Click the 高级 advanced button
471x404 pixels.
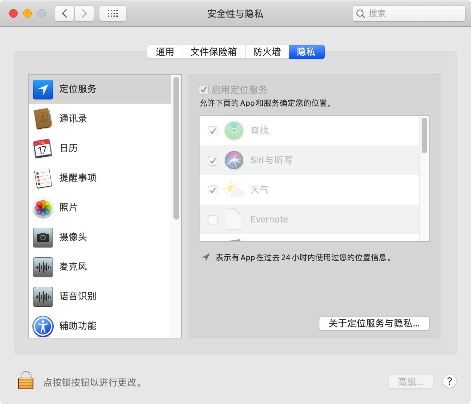410,382
